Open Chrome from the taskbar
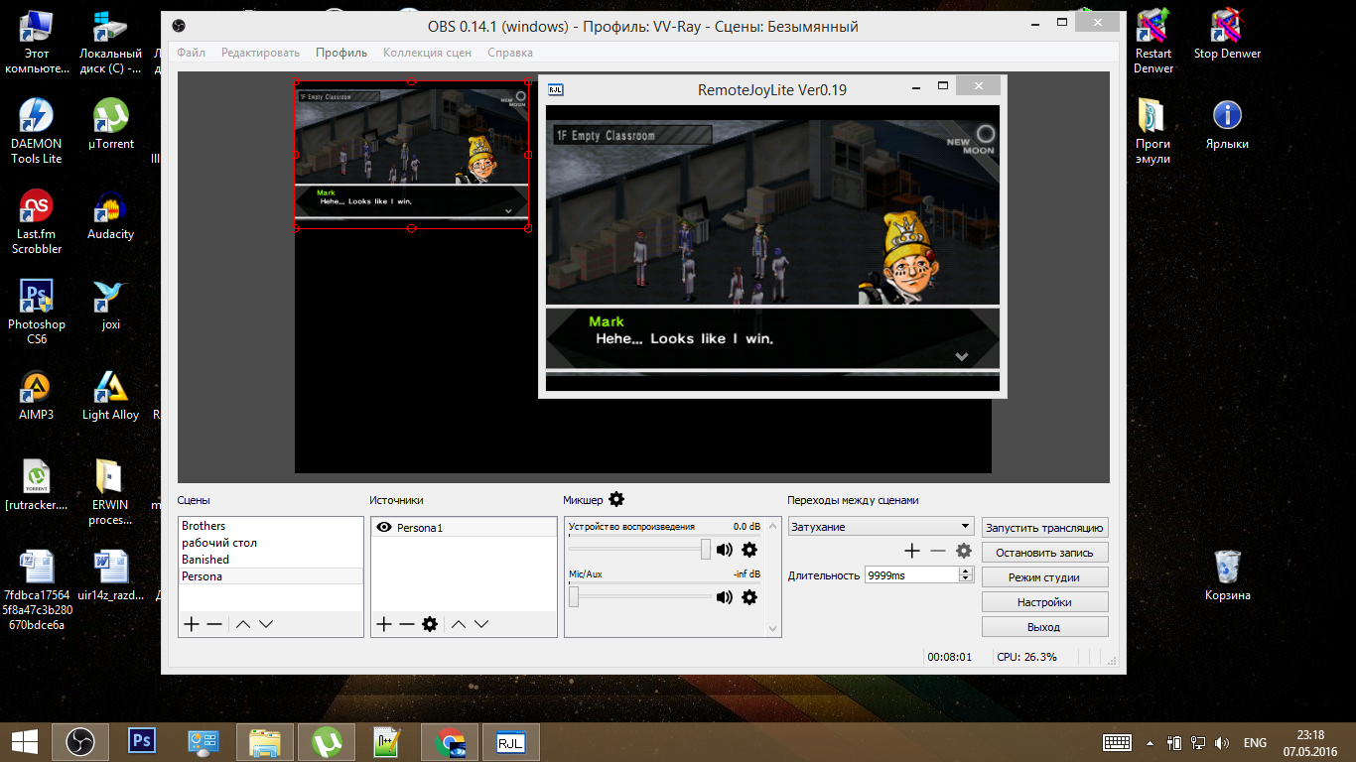The height and width of the screenshot is (762, 1356). 450,741
